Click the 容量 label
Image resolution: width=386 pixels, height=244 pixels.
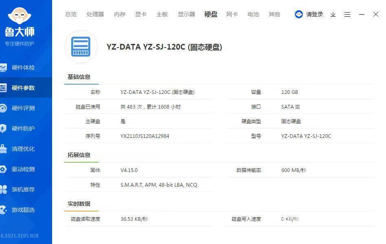tap(256, 92)
